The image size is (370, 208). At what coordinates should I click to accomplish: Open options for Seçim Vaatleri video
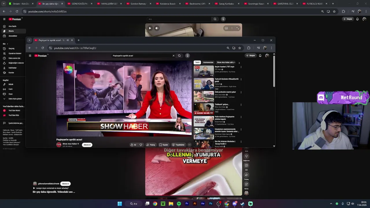click(241, 67)
